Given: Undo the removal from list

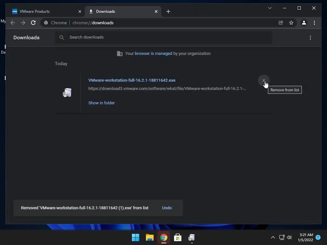Looking at the screenshot, I should [167, 208].
